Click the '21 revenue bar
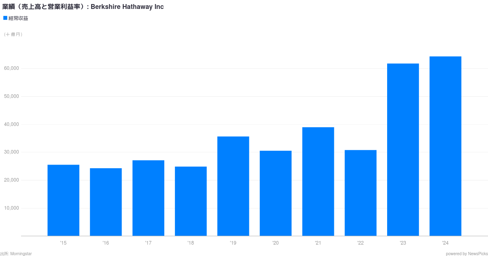Screen dimensions: 488x256 point(318,182)
